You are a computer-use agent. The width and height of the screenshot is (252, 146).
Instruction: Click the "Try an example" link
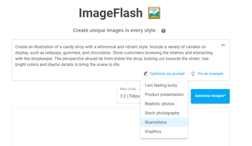pyautogui.click(x=210, y=74)
